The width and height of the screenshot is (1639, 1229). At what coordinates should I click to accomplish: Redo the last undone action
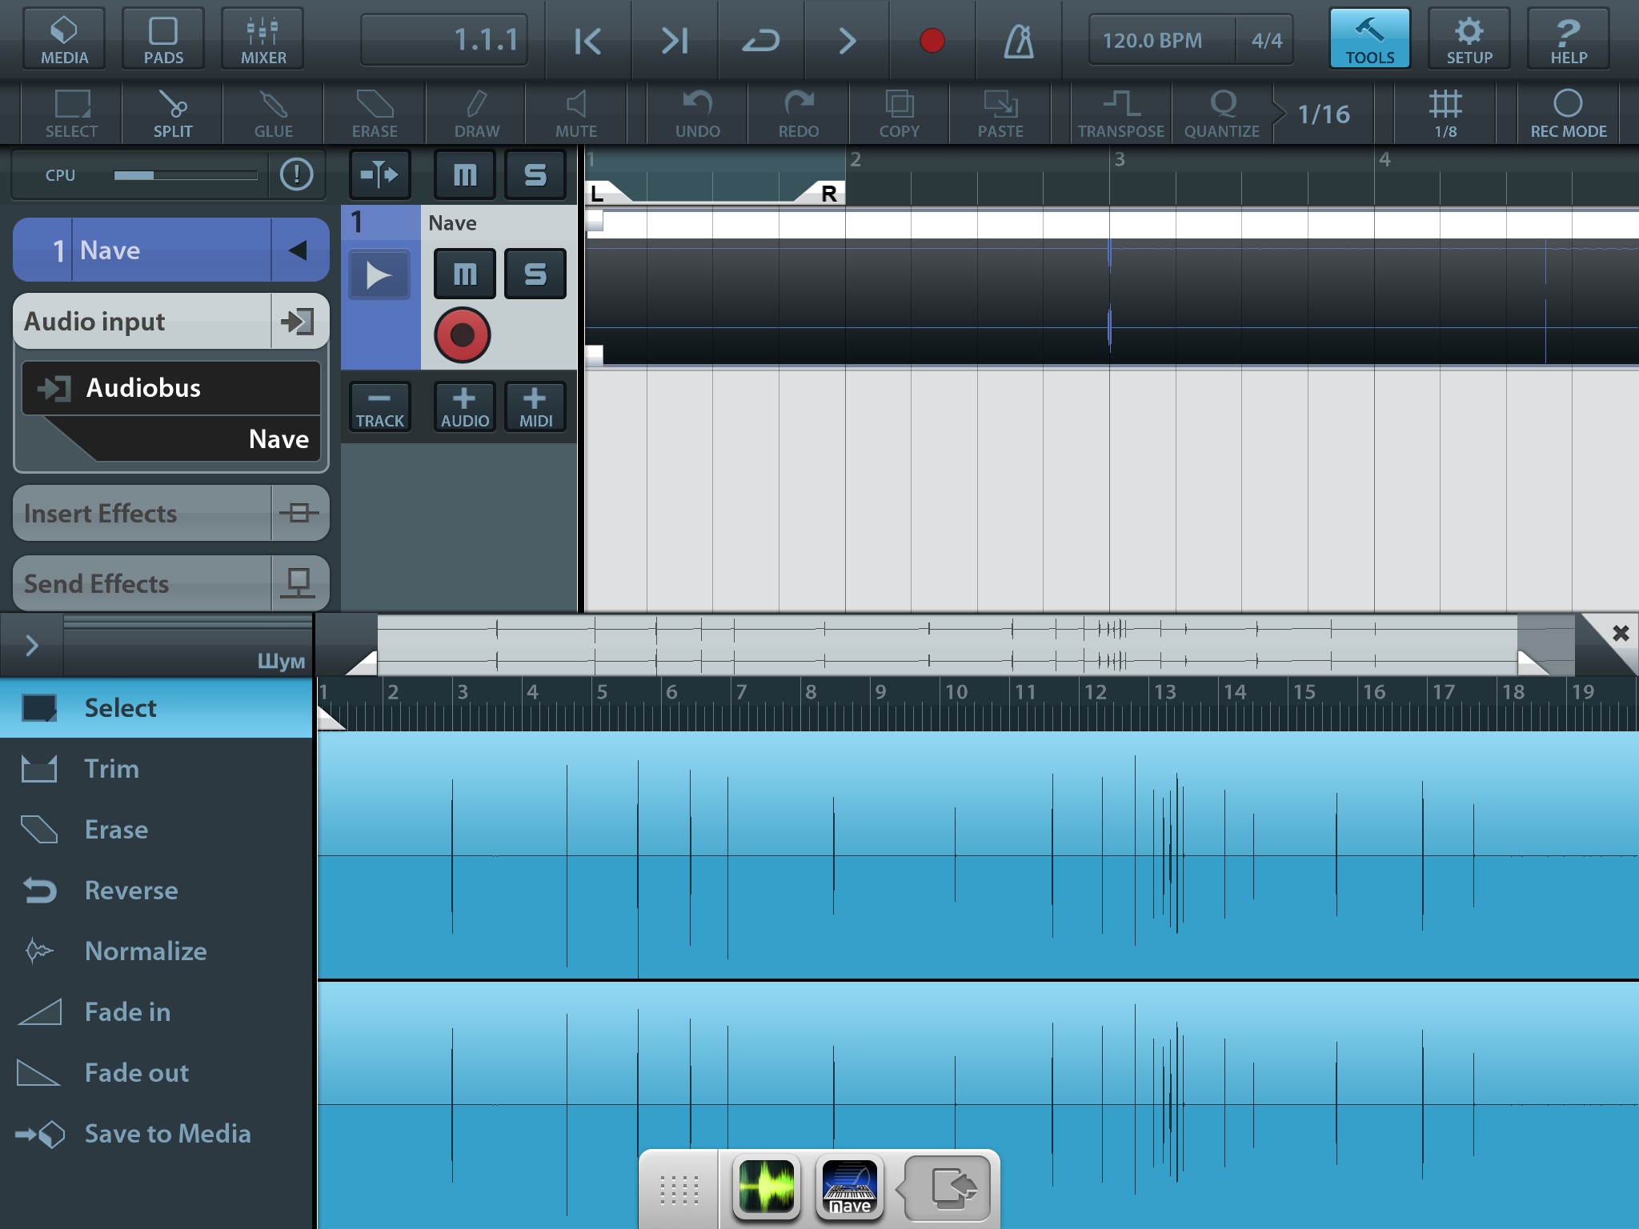click(x=799, y=114)
